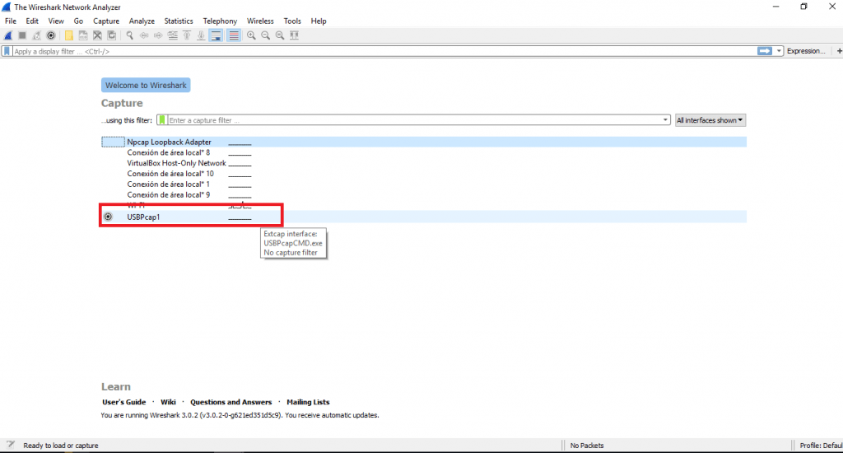Screen dimensions: 843x453
Task: Open the Tools menu
Action: pyautogui.click(x=292, y=21)
